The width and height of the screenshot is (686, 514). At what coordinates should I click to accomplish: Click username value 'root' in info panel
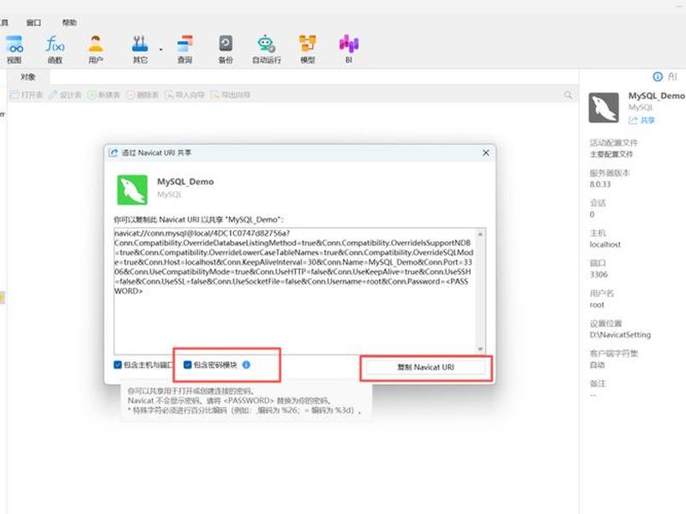click(x=597, y=305)
